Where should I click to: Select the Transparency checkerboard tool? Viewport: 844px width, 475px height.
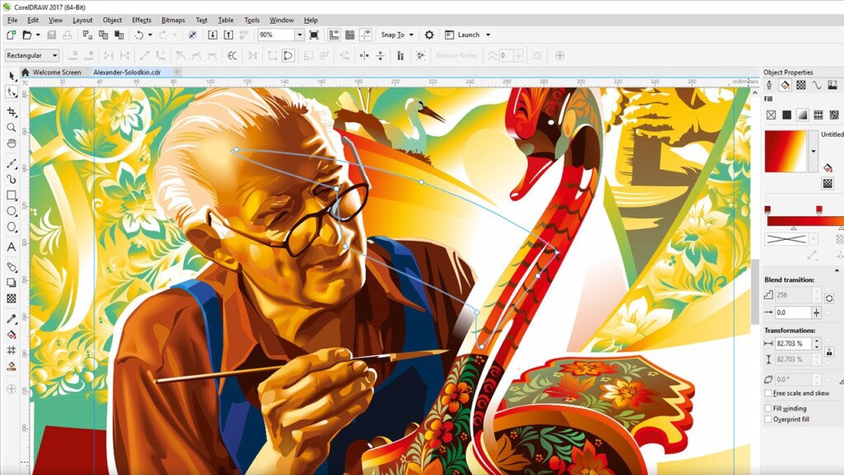12,298
